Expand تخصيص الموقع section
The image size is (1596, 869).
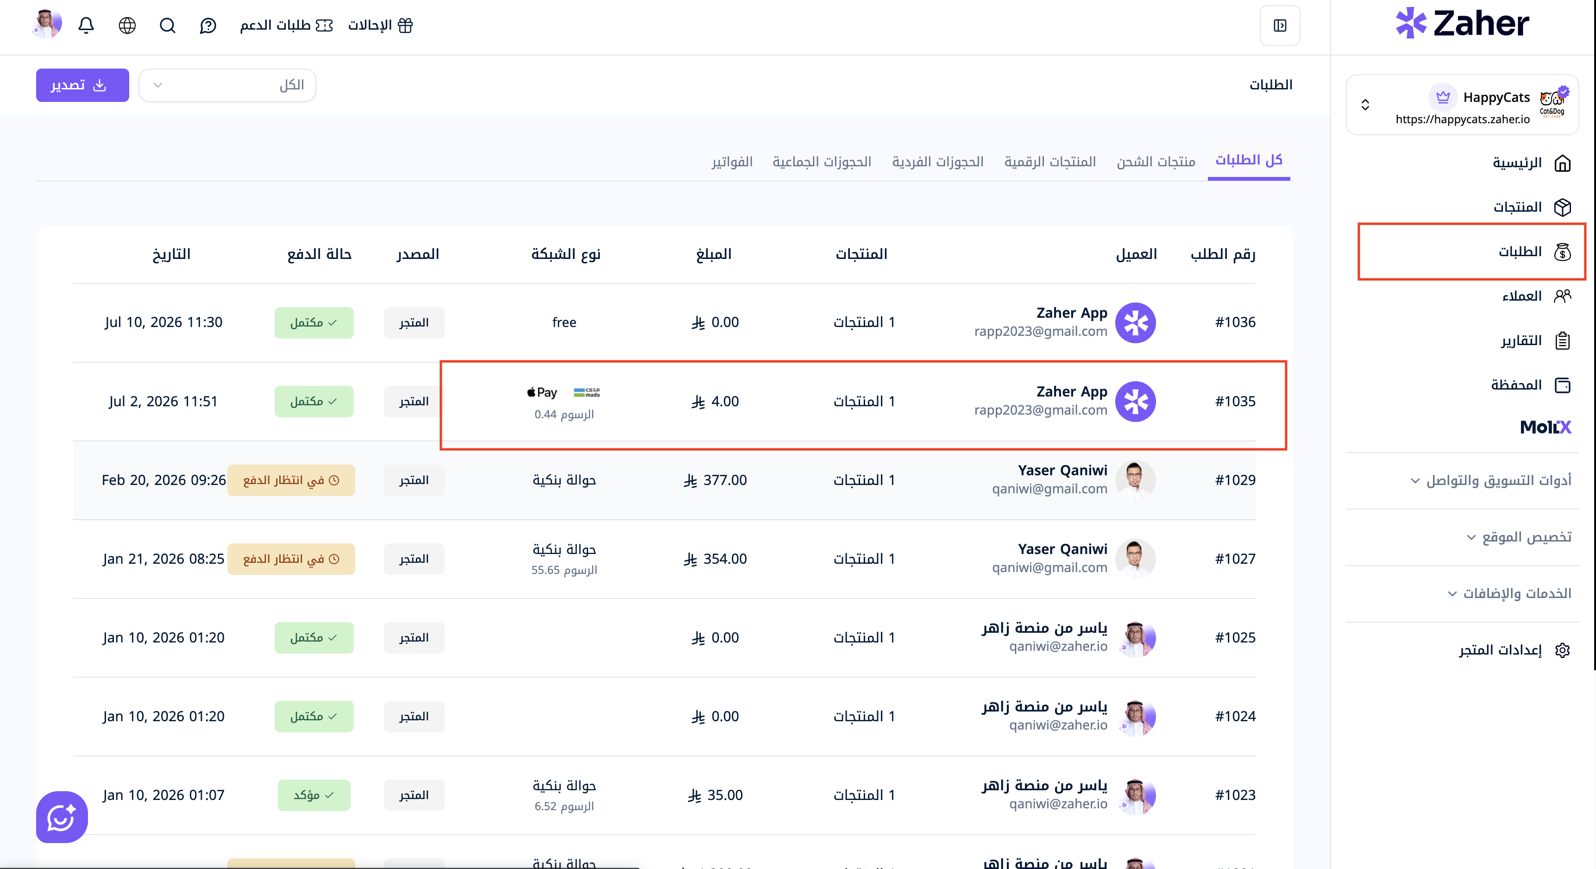click(1519, 537)
